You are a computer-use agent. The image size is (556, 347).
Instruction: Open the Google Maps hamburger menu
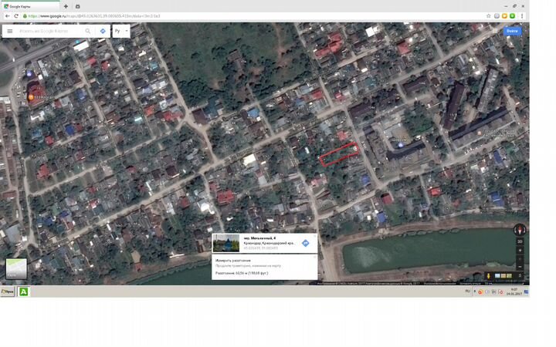pyautogui.click(x=9, y=32)
